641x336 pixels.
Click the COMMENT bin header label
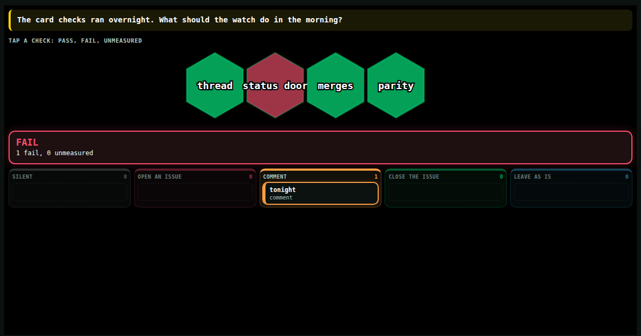[x=275, y=177]
